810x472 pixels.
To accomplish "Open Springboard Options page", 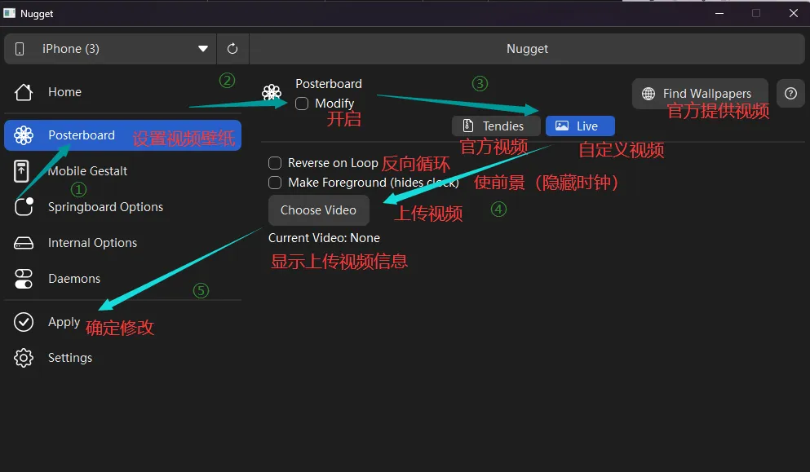I will (105, 206).
